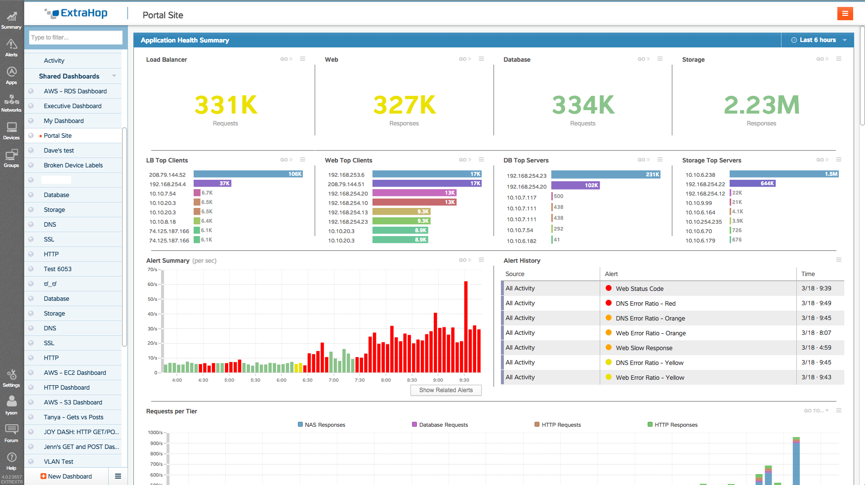Open Storage widget menu icon
The width and height of the screenshot is (865, 485).
click(x=839, y=59)
